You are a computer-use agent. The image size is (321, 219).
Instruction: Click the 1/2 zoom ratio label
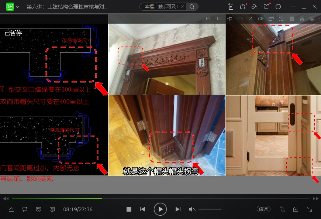coord(208,18)
